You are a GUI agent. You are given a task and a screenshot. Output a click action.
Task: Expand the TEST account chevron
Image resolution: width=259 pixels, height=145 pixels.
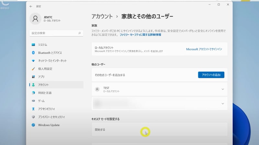point(223,89)
